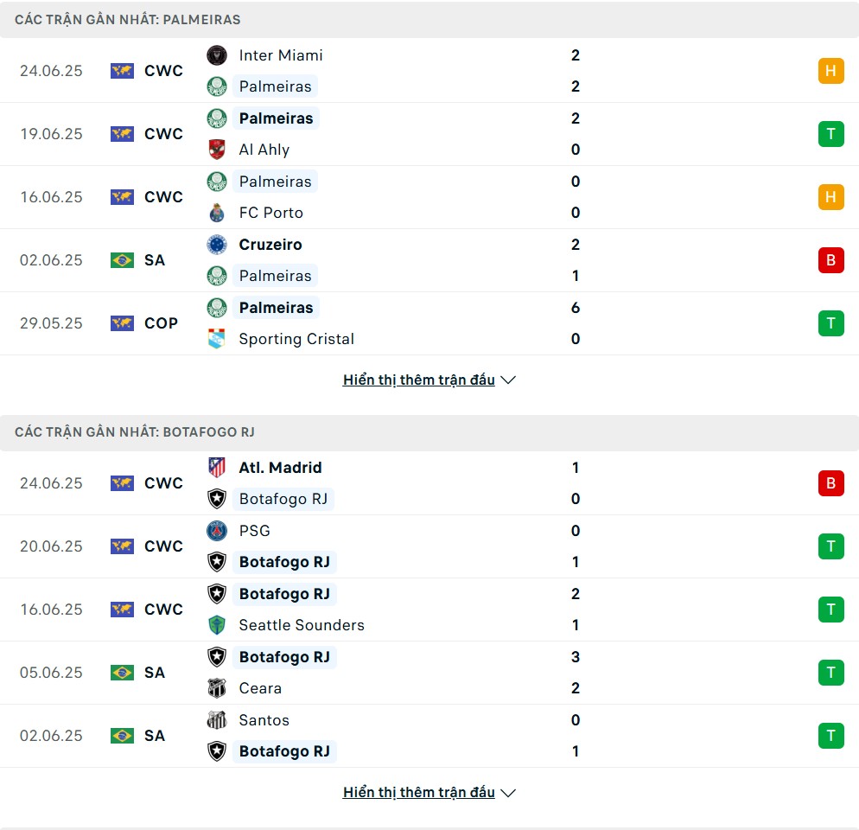
Task: Open 'Hiển thị thêm trận đấu' under Palmeiras
Action: 418,380
